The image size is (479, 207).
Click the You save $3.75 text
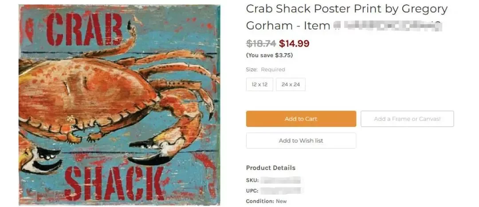click(x=269, y=55)
